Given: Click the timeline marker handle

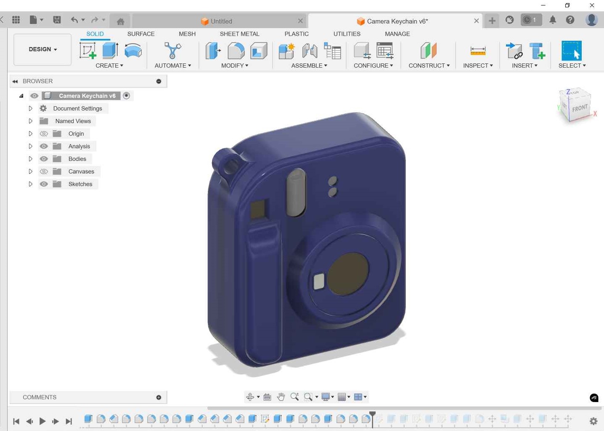Looking at the screenshot, I should pyautogui.click(x=372, y=415).
